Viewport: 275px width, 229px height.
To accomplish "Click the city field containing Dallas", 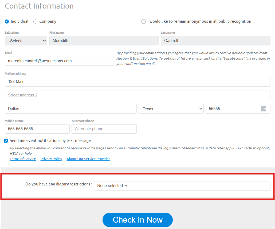I will pos(70,109).
